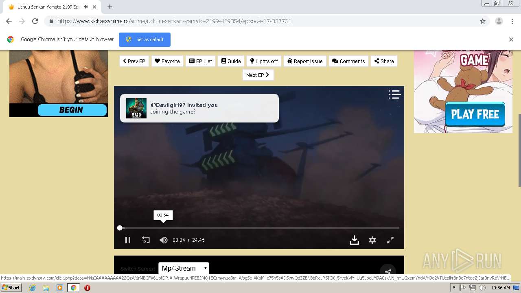Click the RAID game thumbnail in popup
The height and width of the screenshot is (293, 521).
(136, 108)
